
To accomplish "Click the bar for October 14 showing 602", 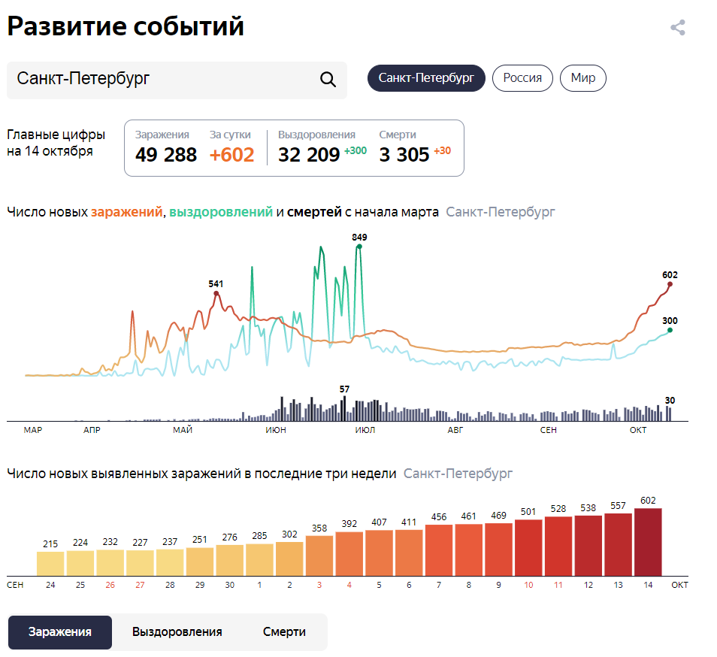I will 649,541.
